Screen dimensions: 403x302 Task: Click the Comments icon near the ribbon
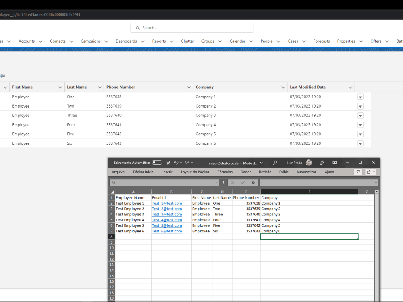click(x=358, y=172)
